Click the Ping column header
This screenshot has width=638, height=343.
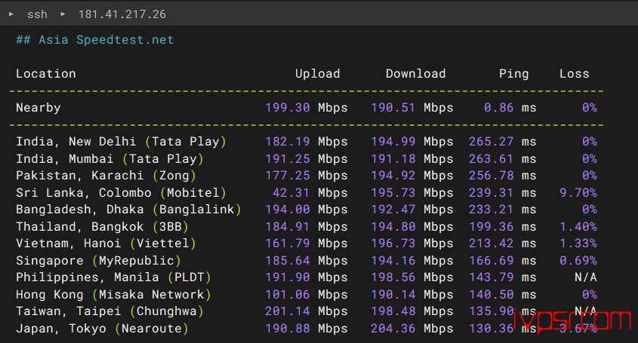(514, 74)
